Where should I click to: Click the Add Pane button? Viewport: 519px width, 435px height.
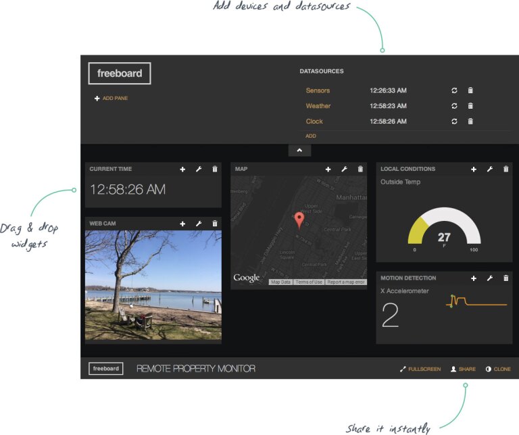click(112, 99)
